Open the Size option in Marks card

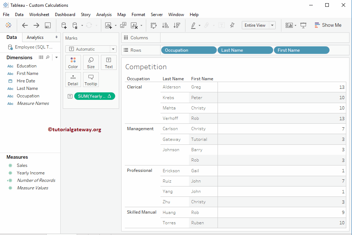click(91, 62)
